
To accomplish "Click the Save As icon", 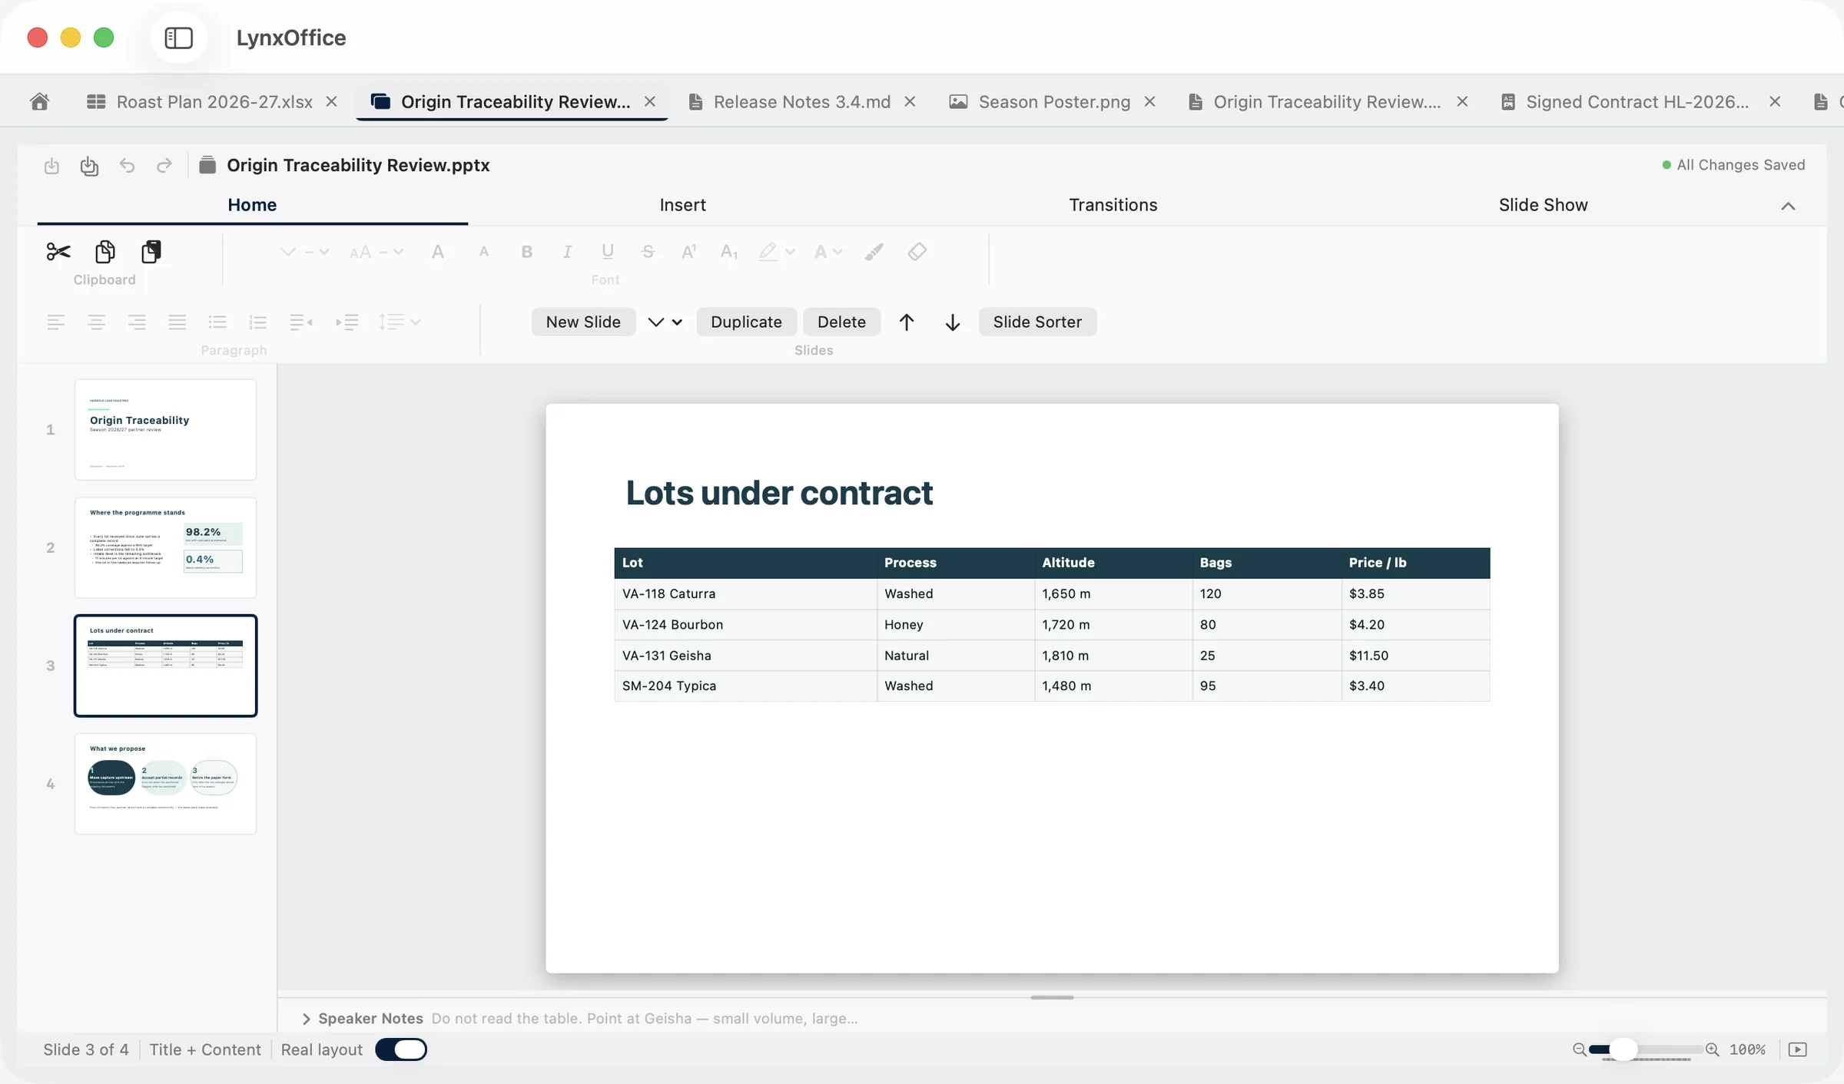I will point(89,166).
